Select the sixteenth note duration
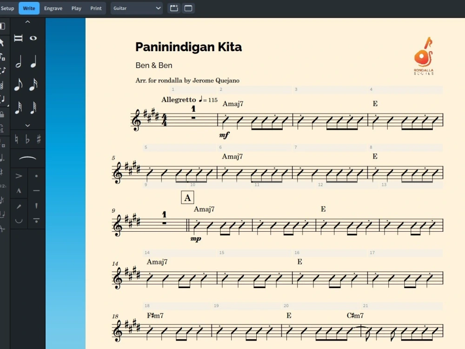The width and height of the screenshot is (465, 349). 33,84
